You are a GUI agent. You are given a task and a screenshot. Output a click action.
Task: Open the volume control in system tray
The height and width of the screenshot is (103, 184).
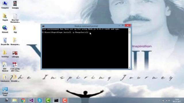click(x=169, y=100)
